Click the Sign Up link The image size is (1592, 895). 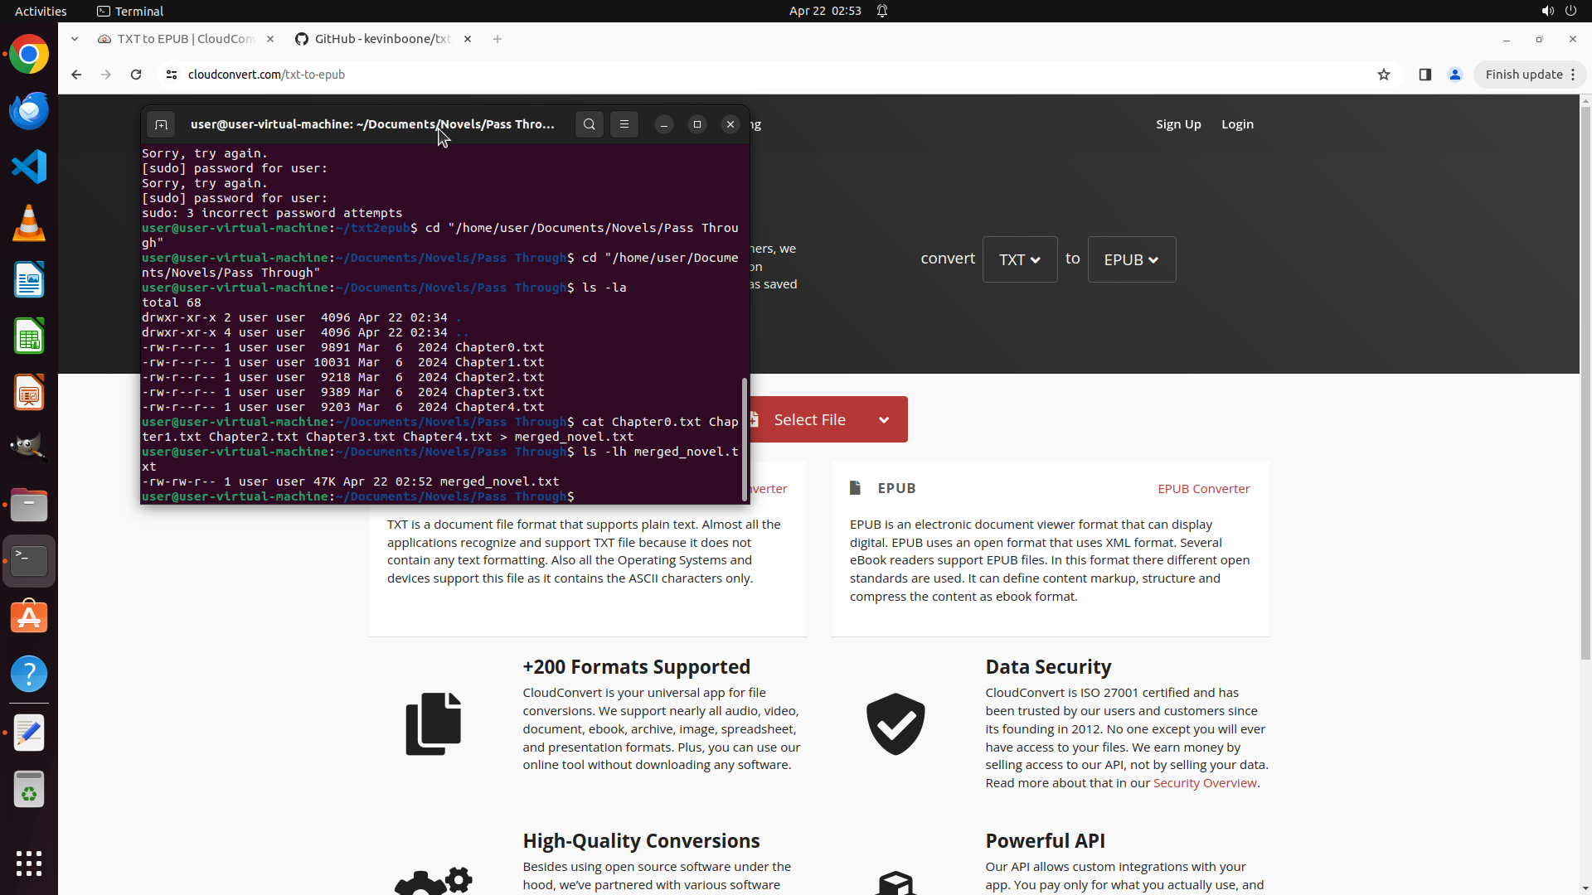click(x=1178, y=124)
